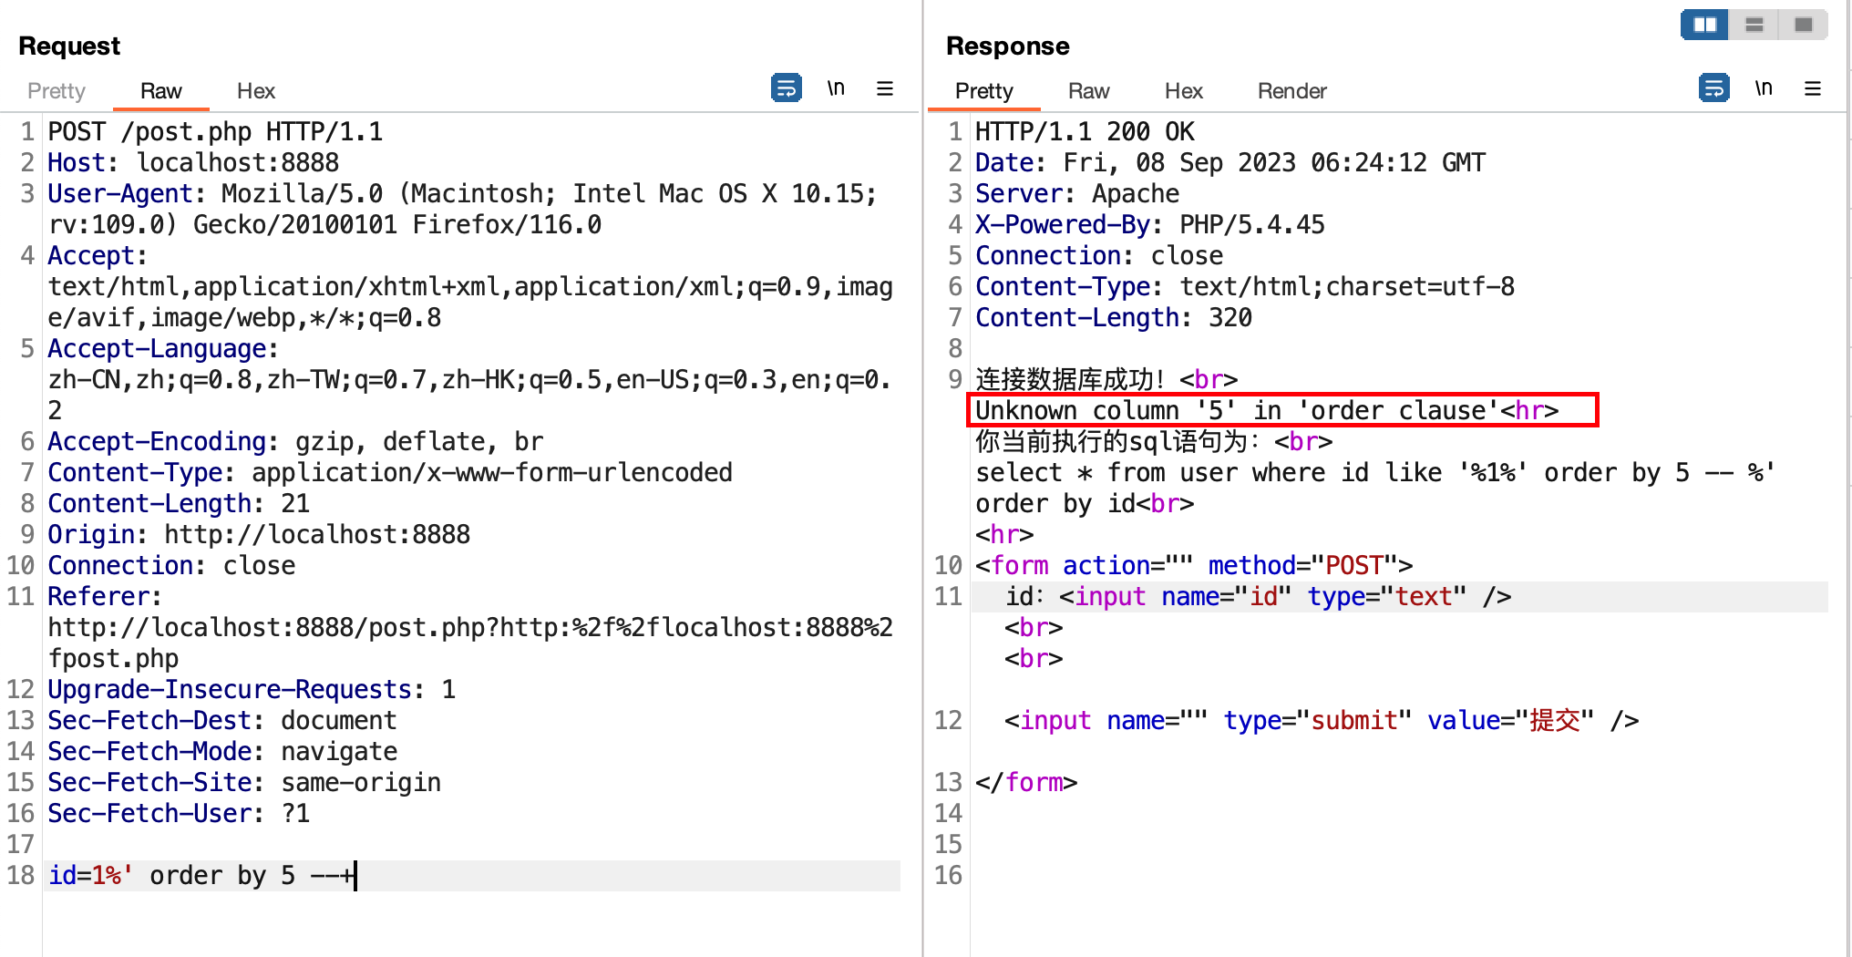1852x957 pixels.
Task: Click the Referer header label in request
Action: tap(104, 597)
